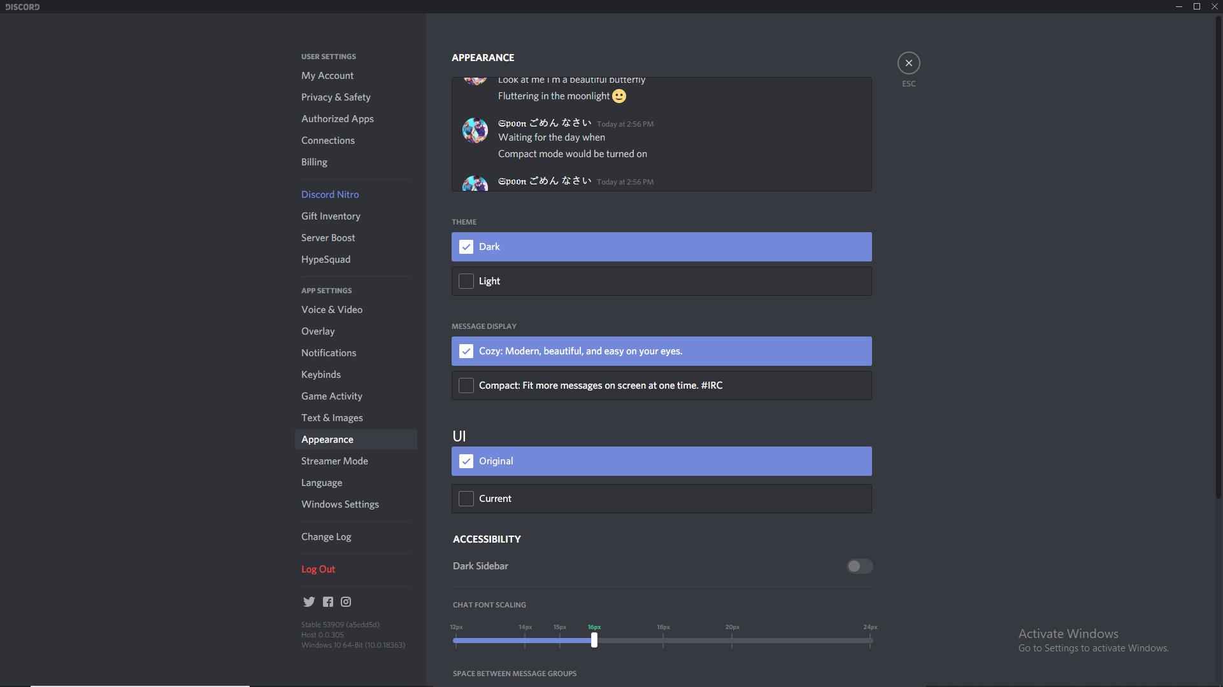Toggle the Dark Sidebar switch
Screen dimensions: 1223x687
[859, 566]
